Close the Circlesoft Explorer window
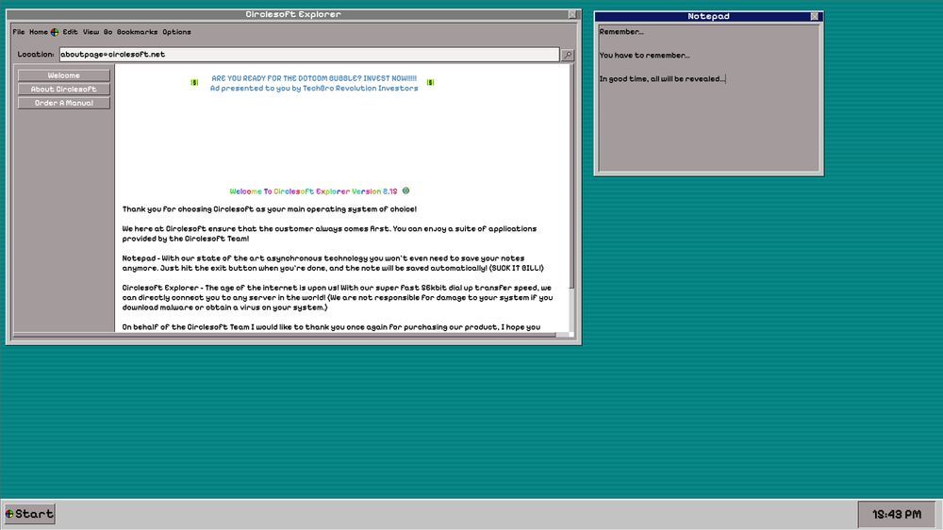Viewport: 943px width, 530px height. point(572,14)
